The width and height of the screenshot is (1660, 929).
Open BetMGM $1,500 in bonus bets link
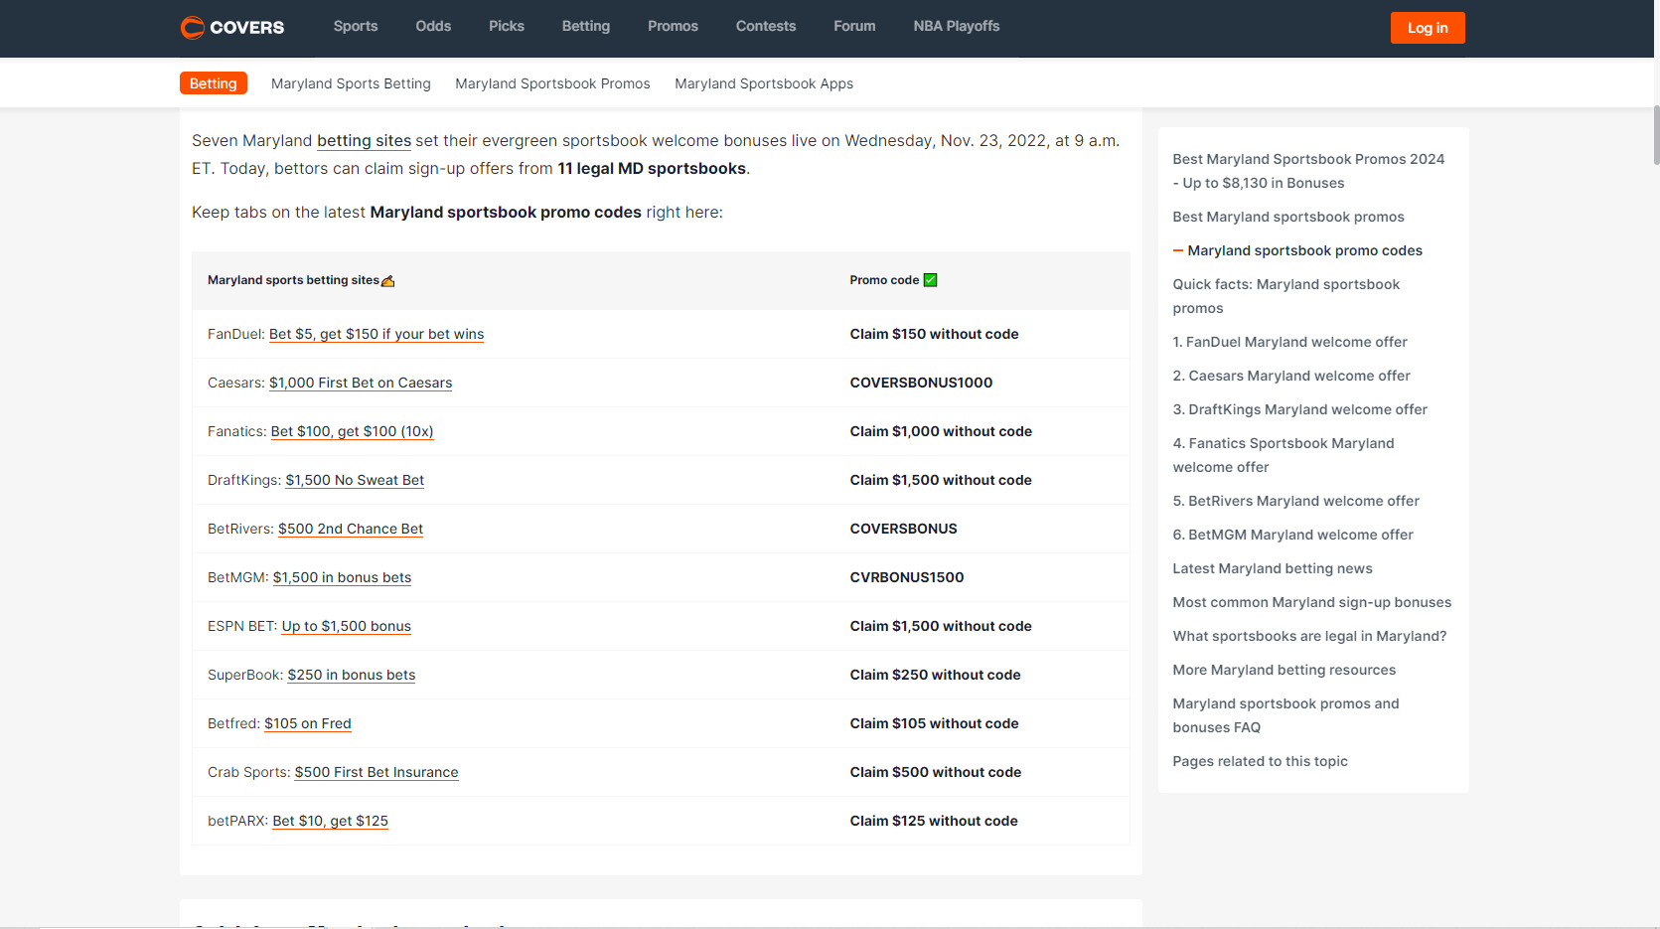(342, 577)
